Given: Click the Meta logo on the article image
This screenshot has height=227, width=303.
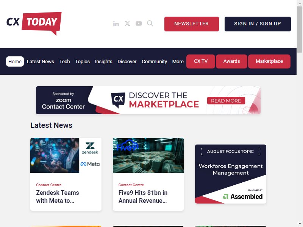Looking at the screenshot, I should click(90, 164).
